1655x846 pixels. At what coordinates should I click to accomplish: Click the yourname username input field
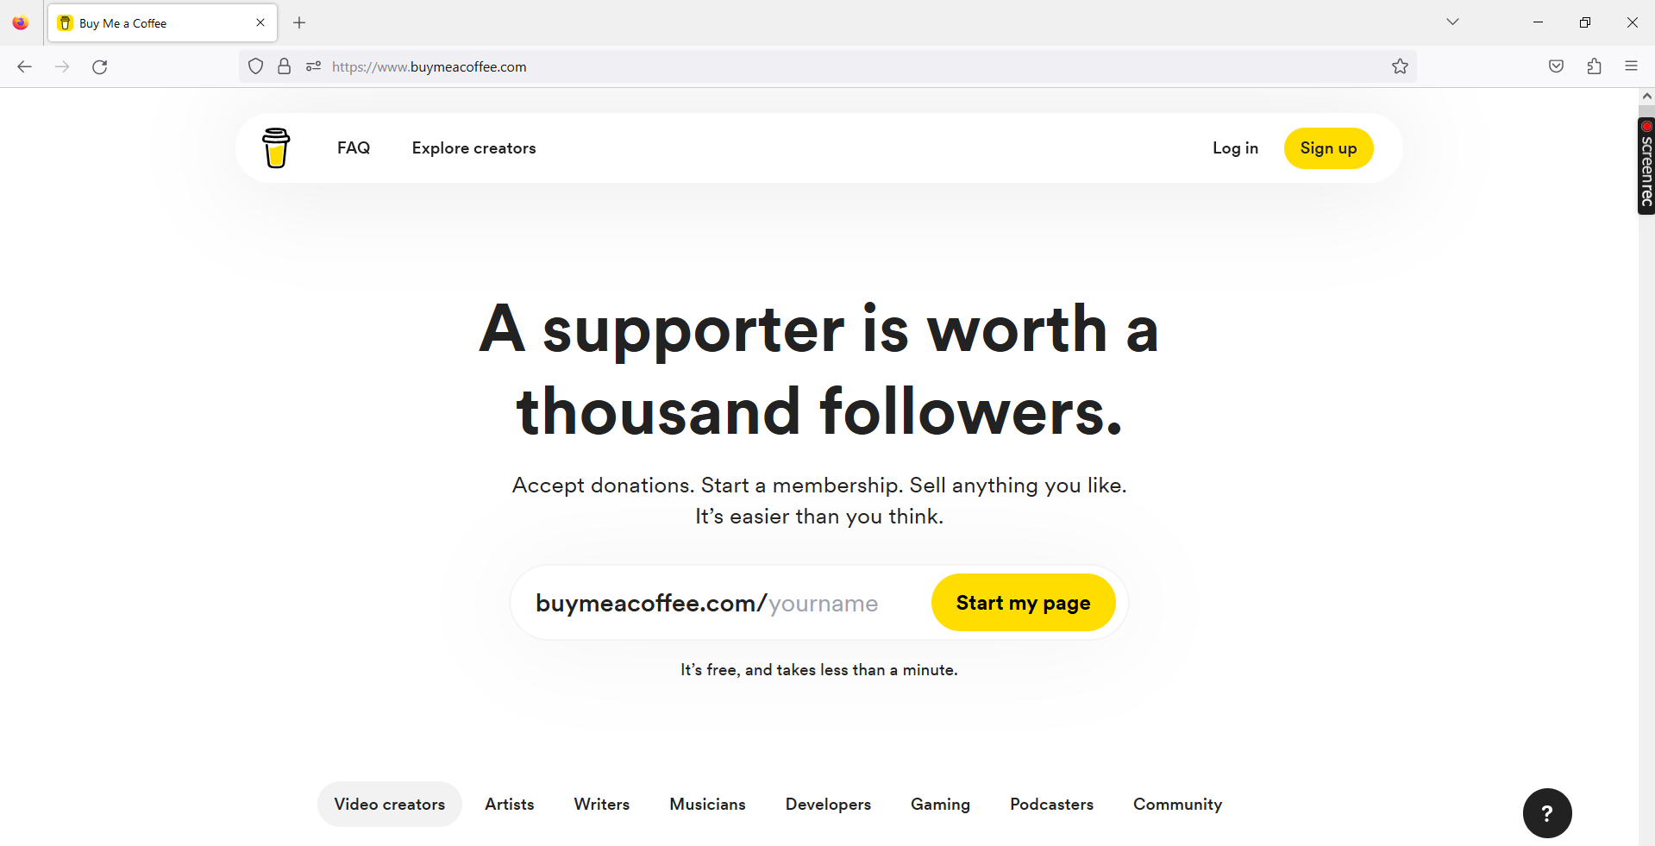[x=824, y=602]
